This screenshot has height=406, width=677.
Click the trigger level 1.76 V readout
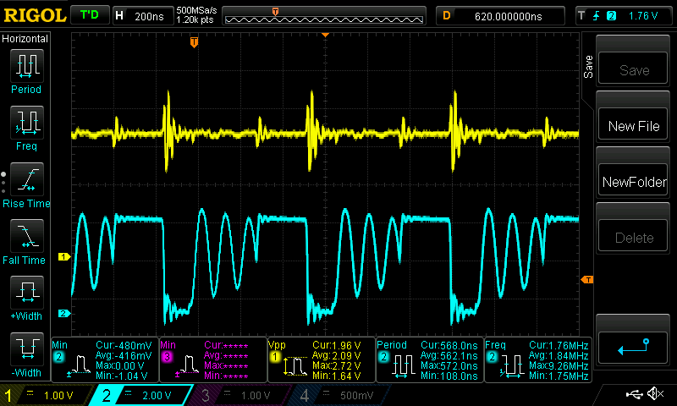(643, 16)
